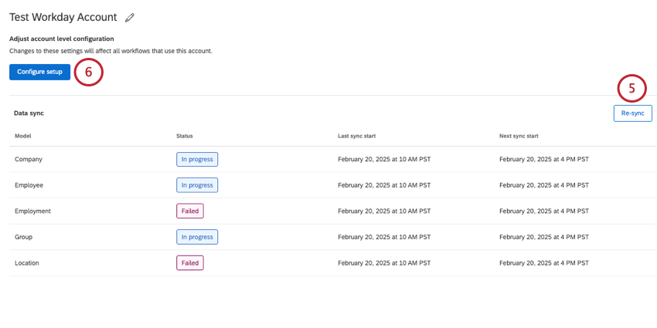Click the Location row Failed badge
The width and height of the screenshot is (657, 328).
pyautogui.click(x=189, y=262)
